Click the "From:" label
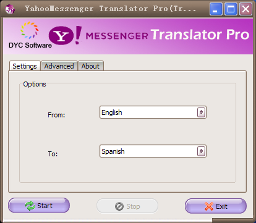This screenshot has width=256, height=223. point(56,115)
